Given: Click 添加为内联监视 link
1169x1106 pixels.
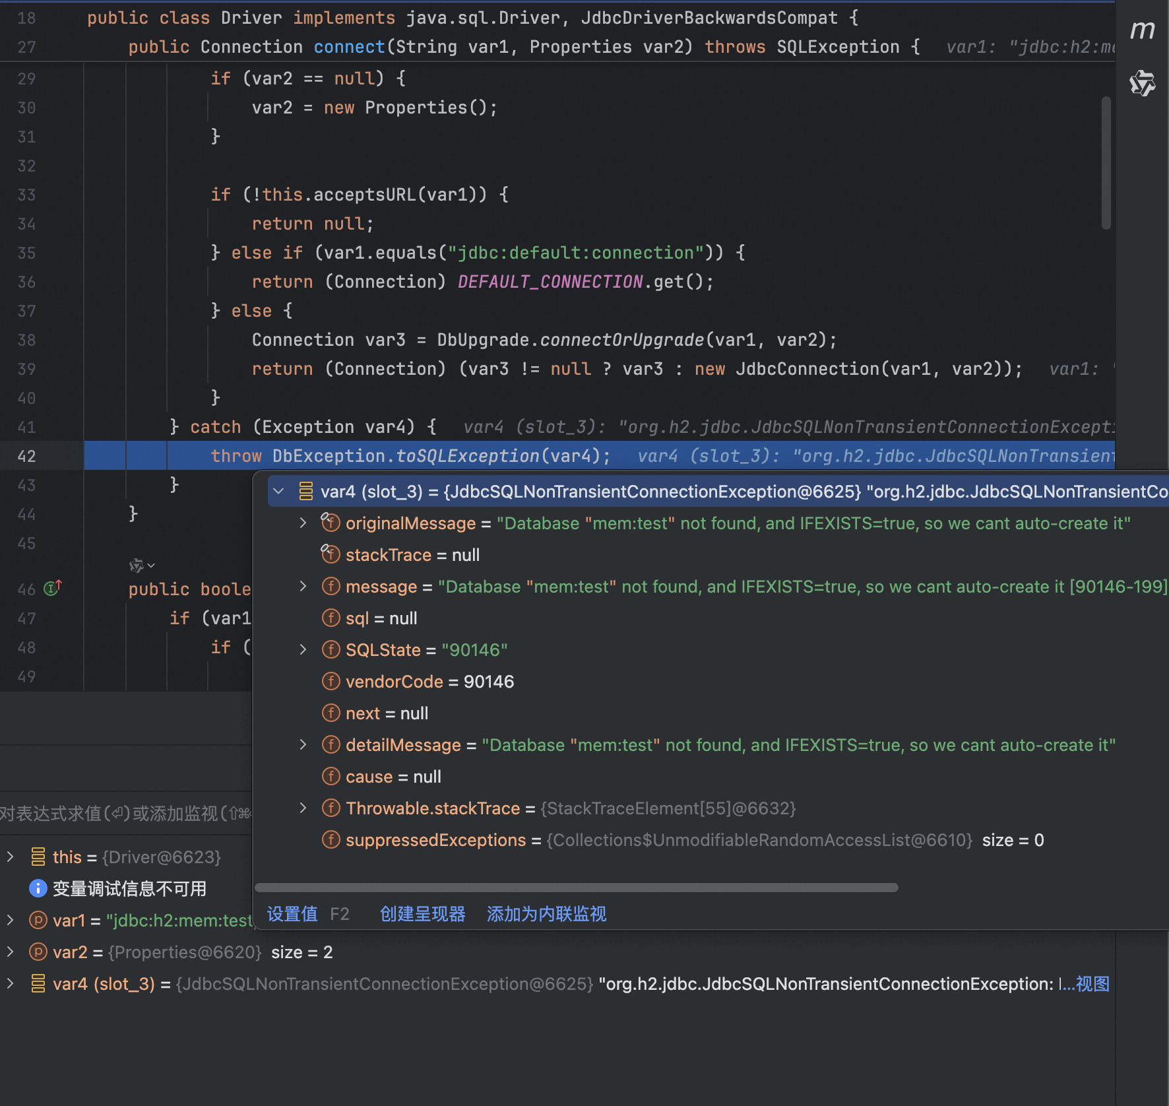Looking at the screenshot, I should click(546, 913).
